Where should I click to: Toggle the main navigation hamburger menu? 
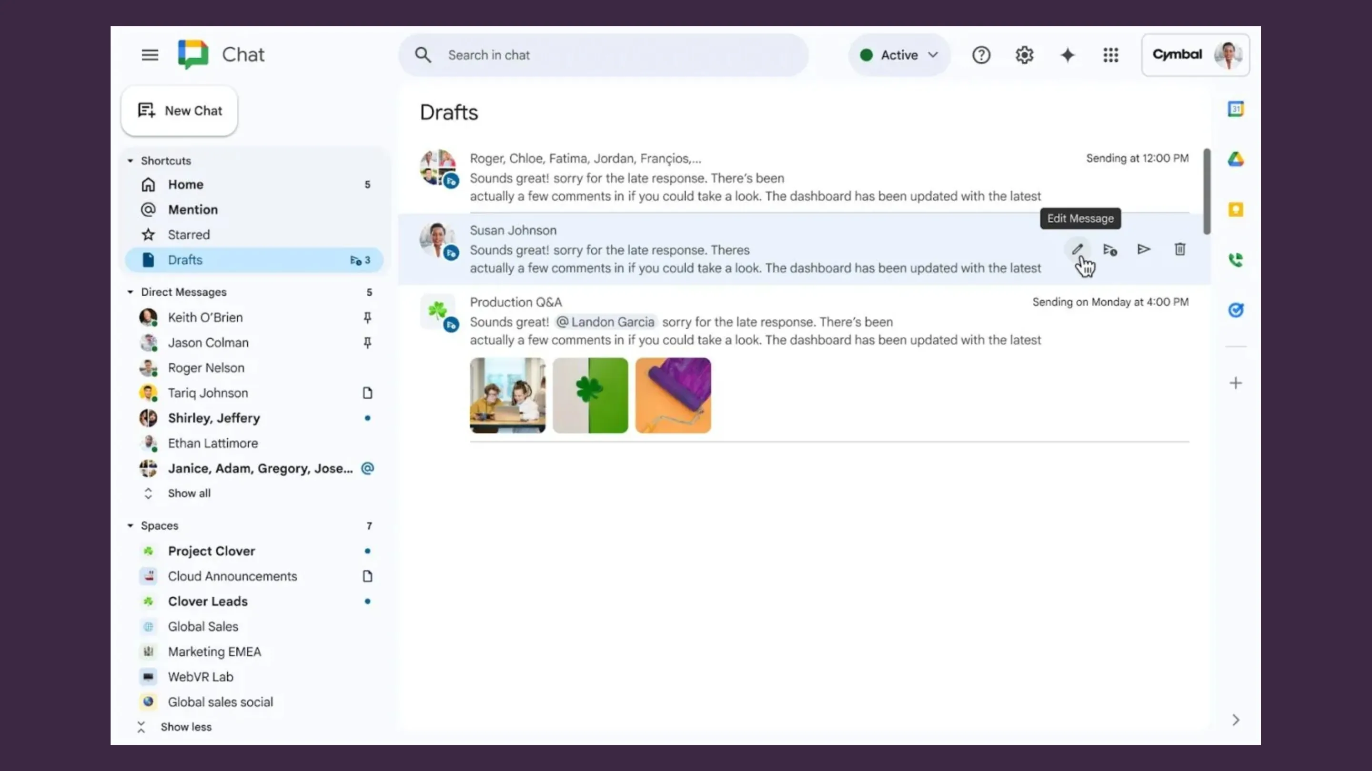(150, 55)
